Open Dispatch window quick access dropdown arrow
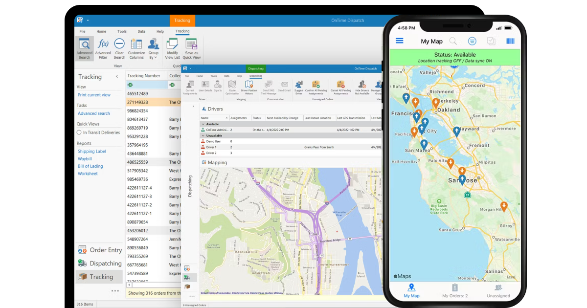 point(191,69)
